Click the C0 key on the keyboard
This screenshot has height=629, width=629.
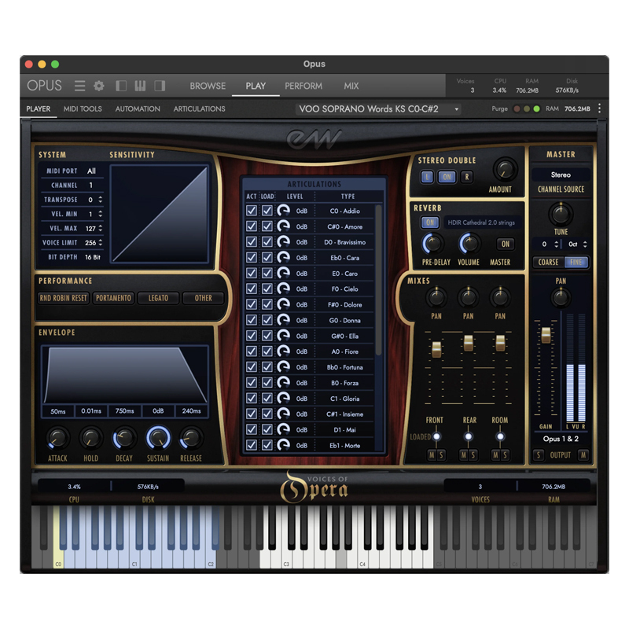57,538
